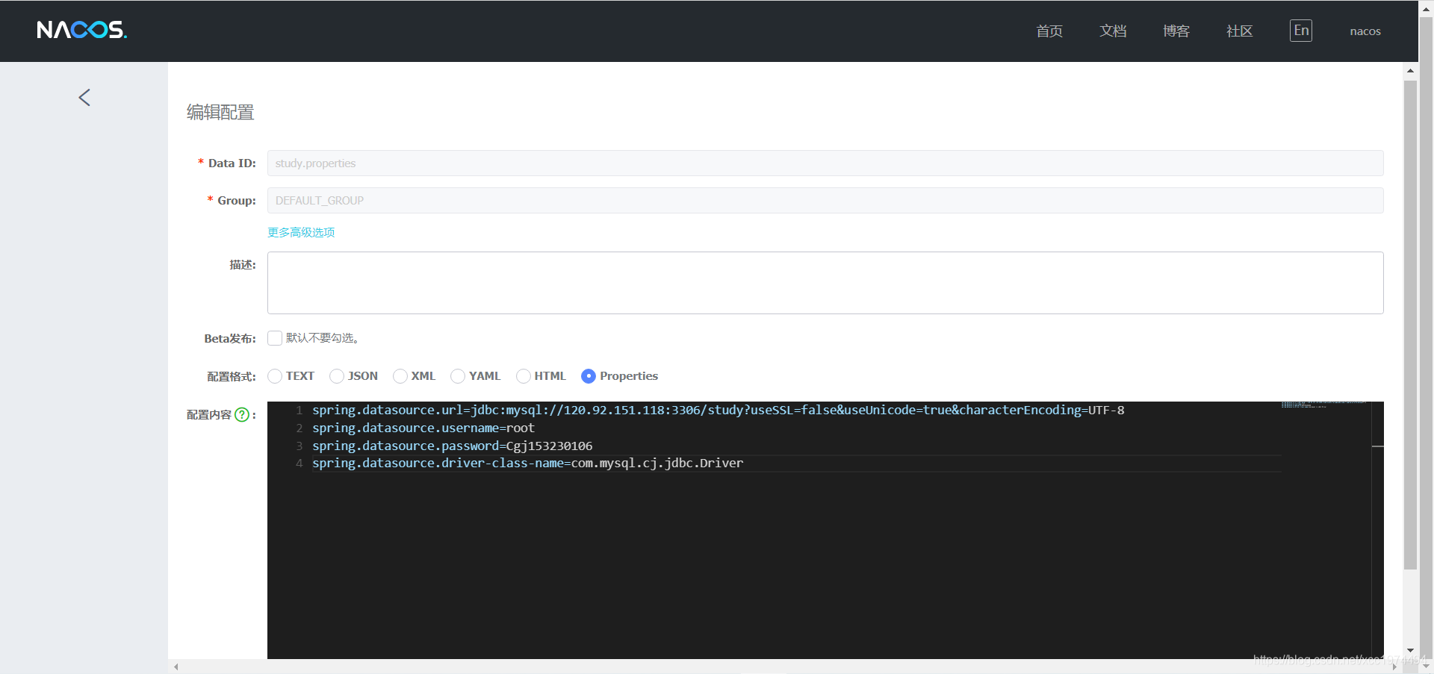Select the HTML format radio button

point(524,376)
